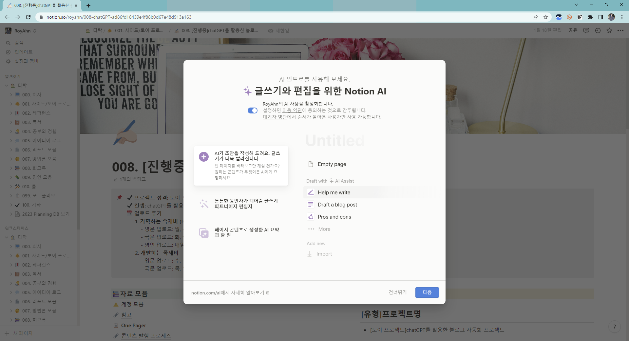Go to 001. 사이드/토이 프로 breadcrumb
Image resolution: width=629 pixels, height=341 pixels.
[136, 30]
